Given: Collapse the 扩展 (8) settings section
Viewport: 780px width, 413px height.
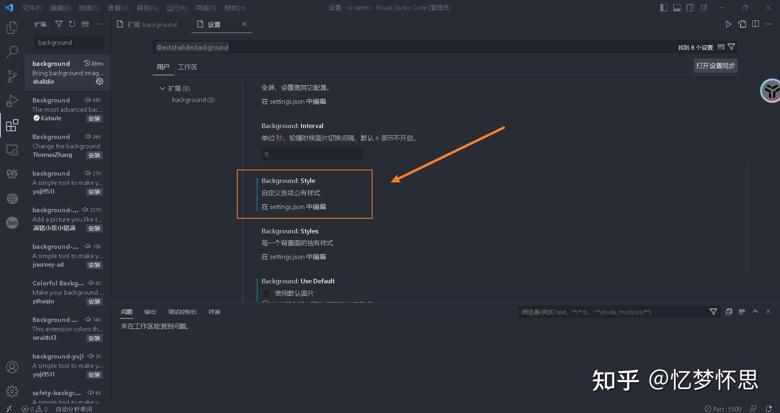Looking at the screenshot, I should tap(162, 88).
